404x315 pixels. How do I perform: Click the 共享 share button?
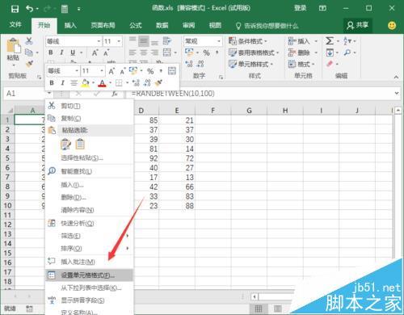358,26
